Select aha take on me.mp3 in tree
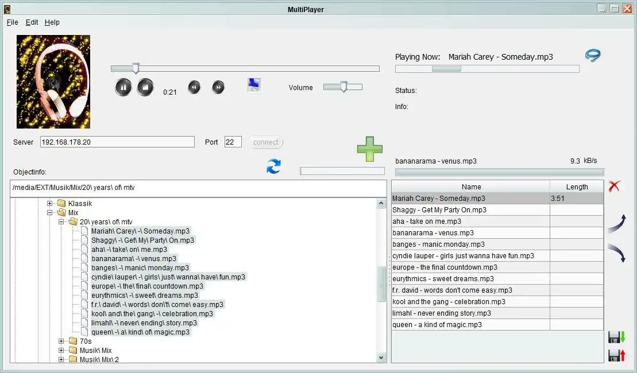Screen dimensions: 637x373 129,249
